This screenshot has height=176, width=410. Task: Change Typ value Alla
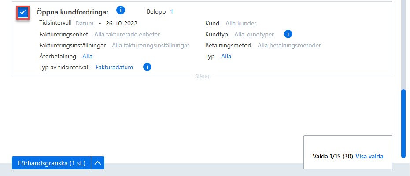click(x=226, y=56)
